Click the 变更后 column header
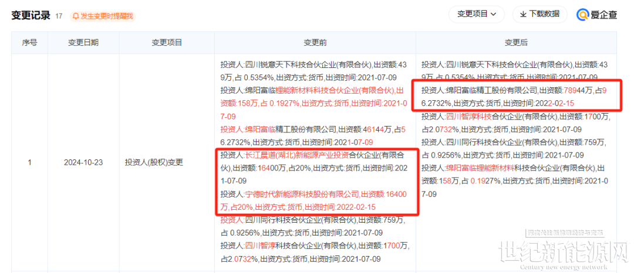634x273 pixels. pyautogui.click(x=516, y=42)
